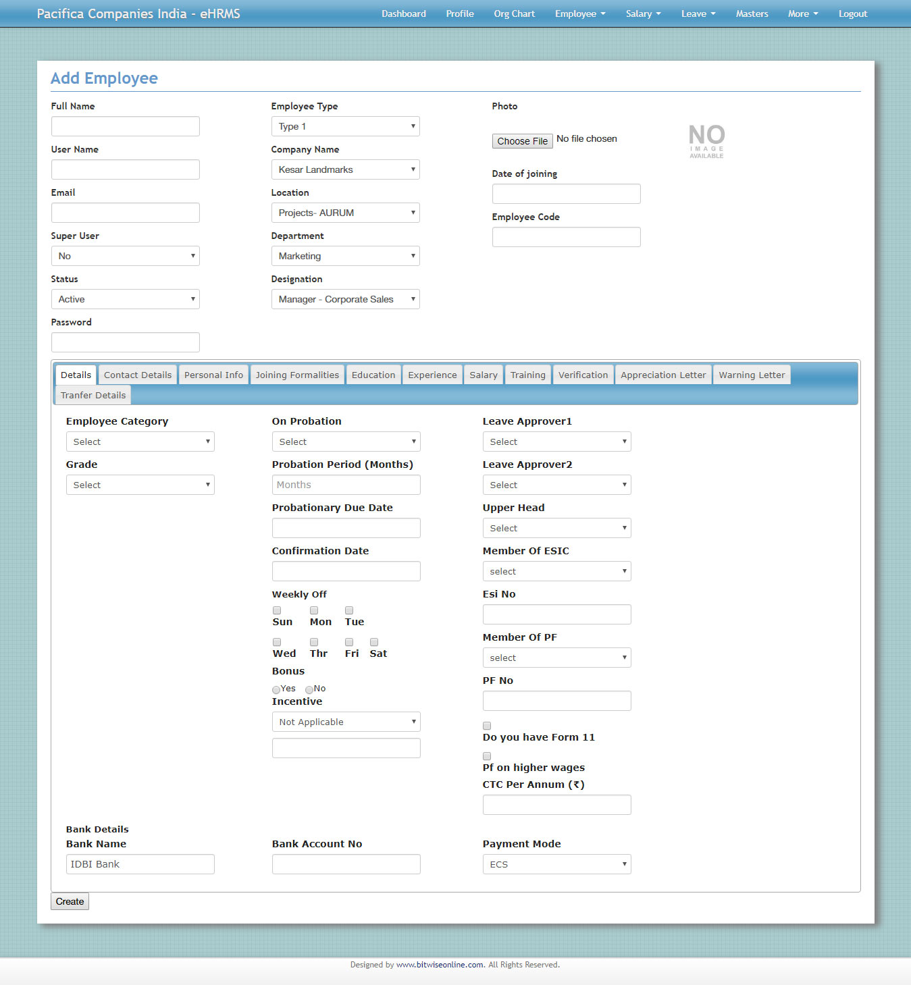
Task: Expand the More menu in navbar
Action: click(802, 14)
